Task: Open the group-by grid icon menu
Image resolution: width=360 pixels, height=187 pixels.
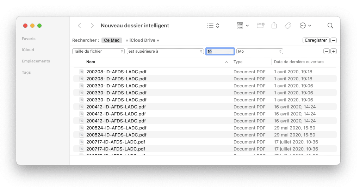Action: point(242,26)
